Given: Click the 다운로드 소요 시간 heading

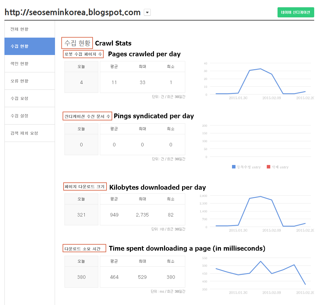Looking at the screenshot, I should coord(82,249).
